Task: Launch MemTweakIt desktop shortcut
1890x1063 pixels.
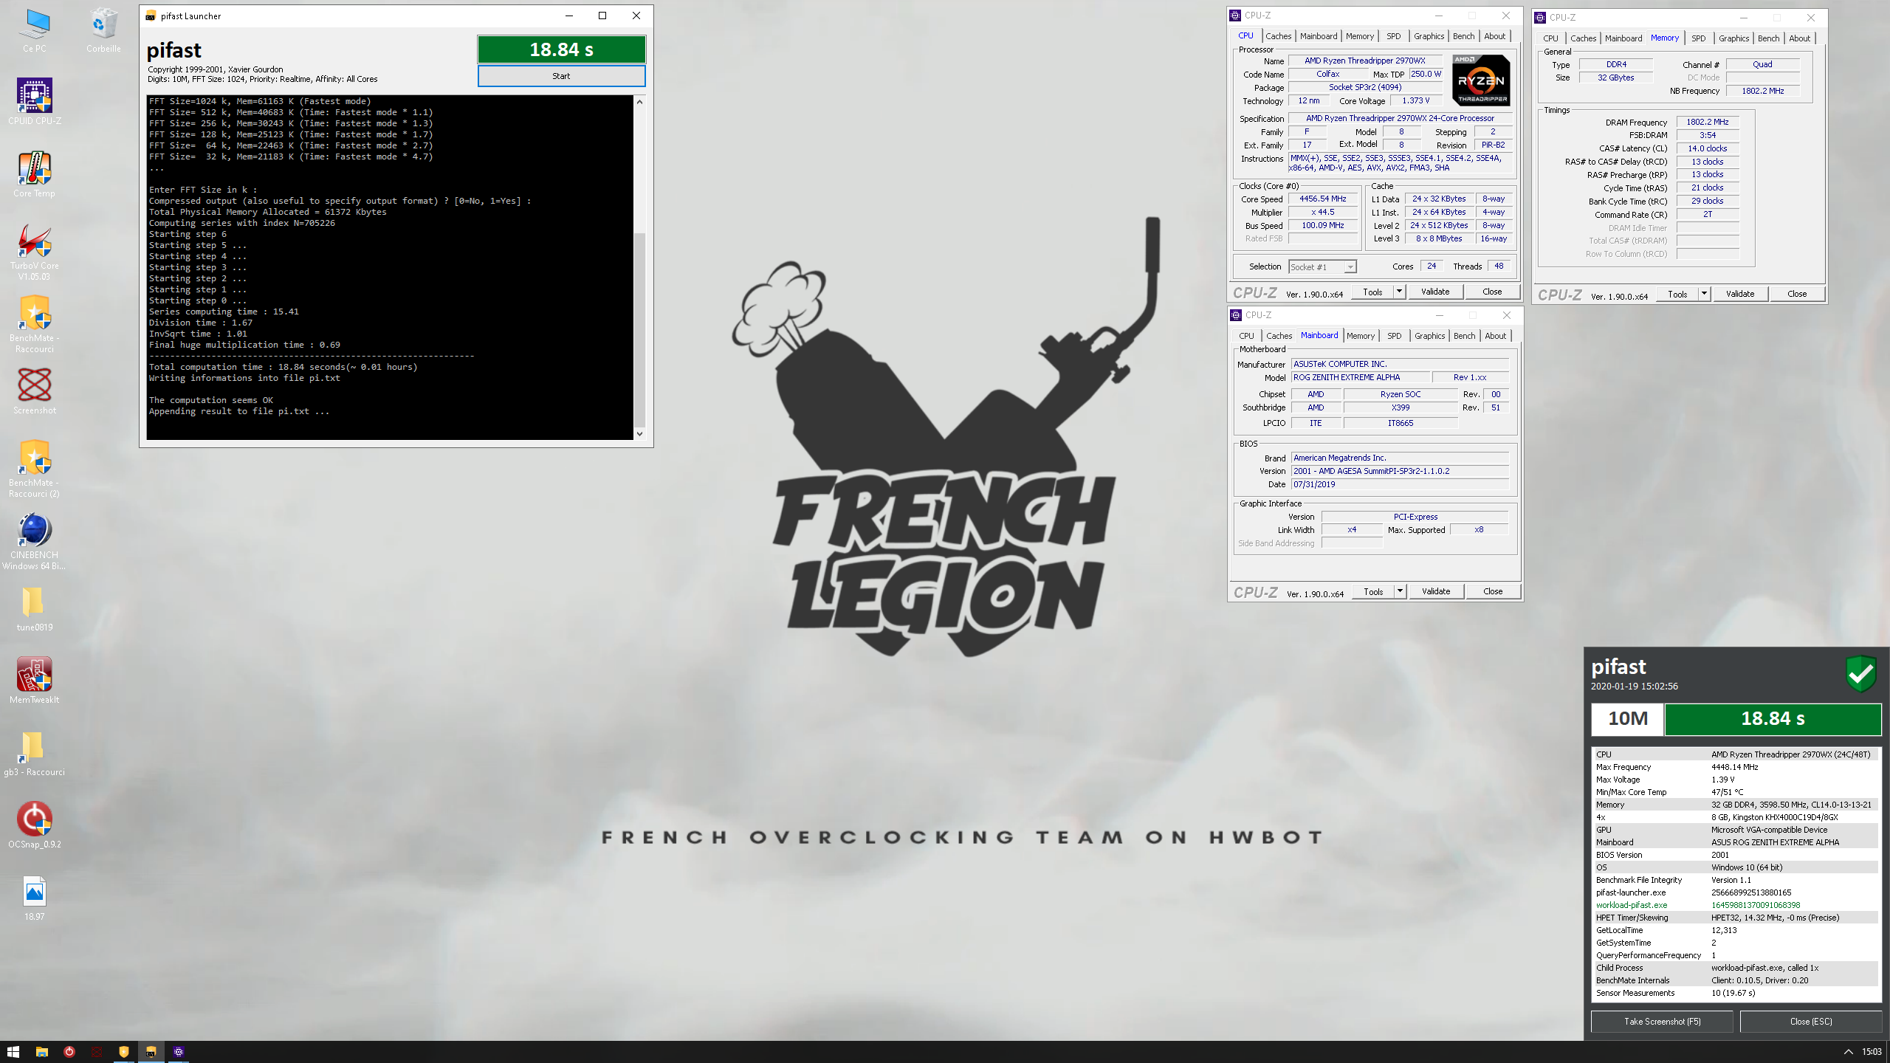Action: click(x=35, y=681)
